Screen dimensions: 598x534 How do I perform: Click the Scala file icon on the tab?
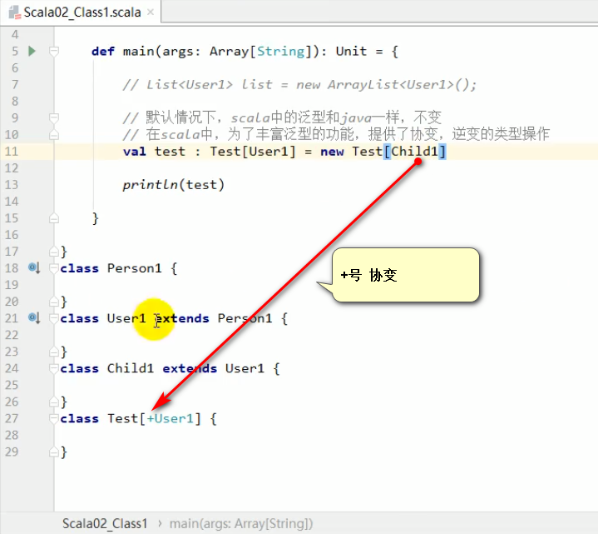coord(15,12)
